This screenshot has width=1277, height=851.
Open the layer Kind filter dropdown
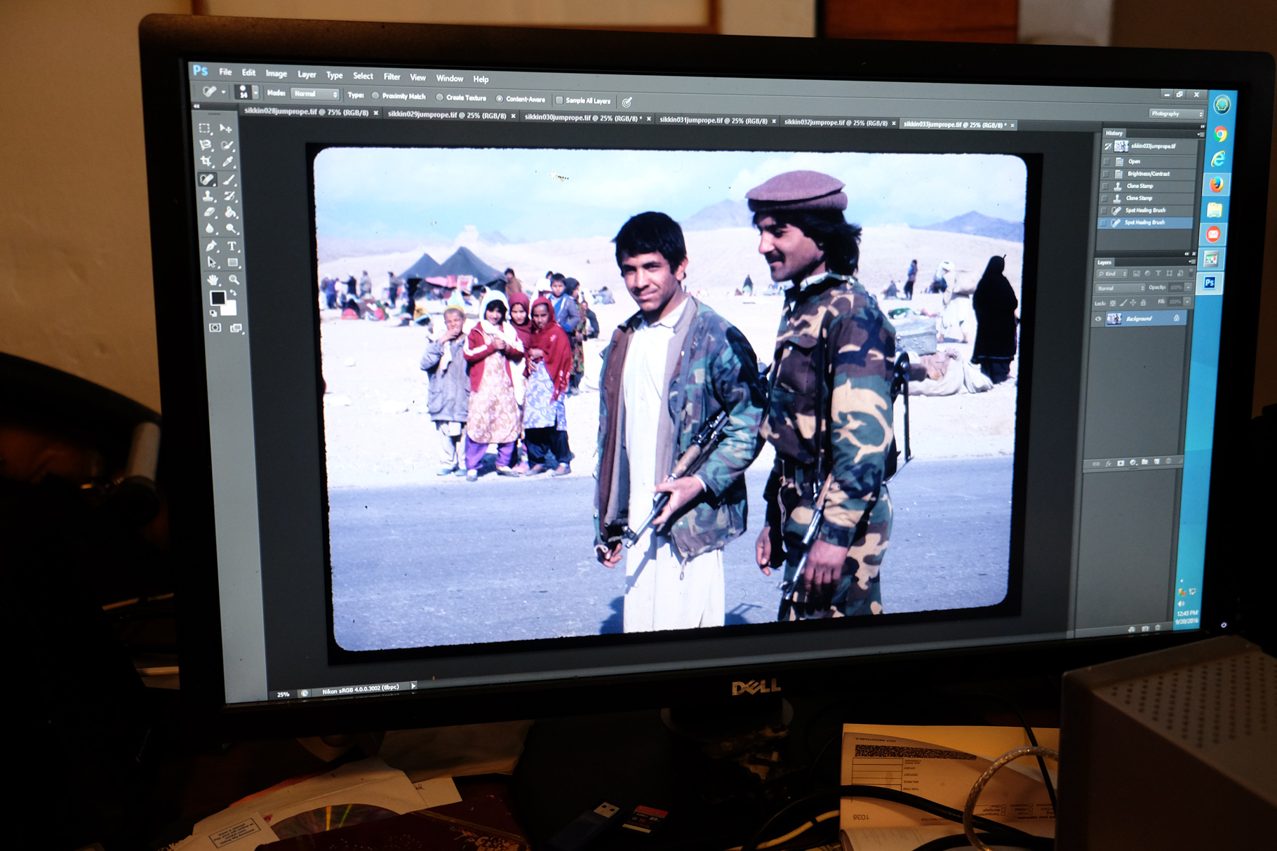1112,274
